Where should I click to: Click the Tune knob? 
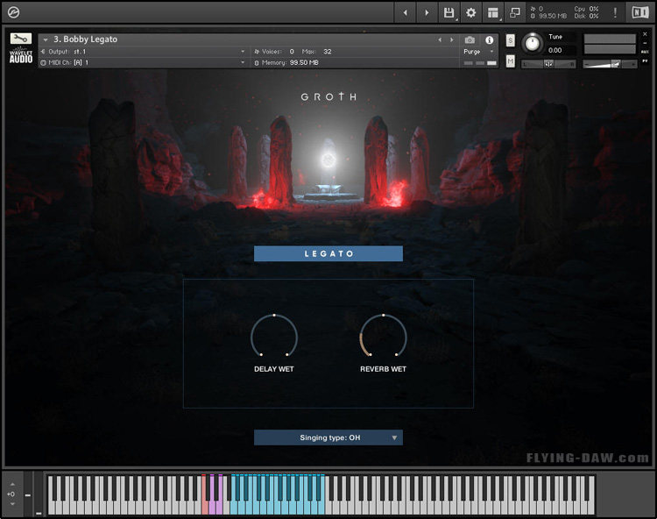pyautogui.click(x=532, y=43)
